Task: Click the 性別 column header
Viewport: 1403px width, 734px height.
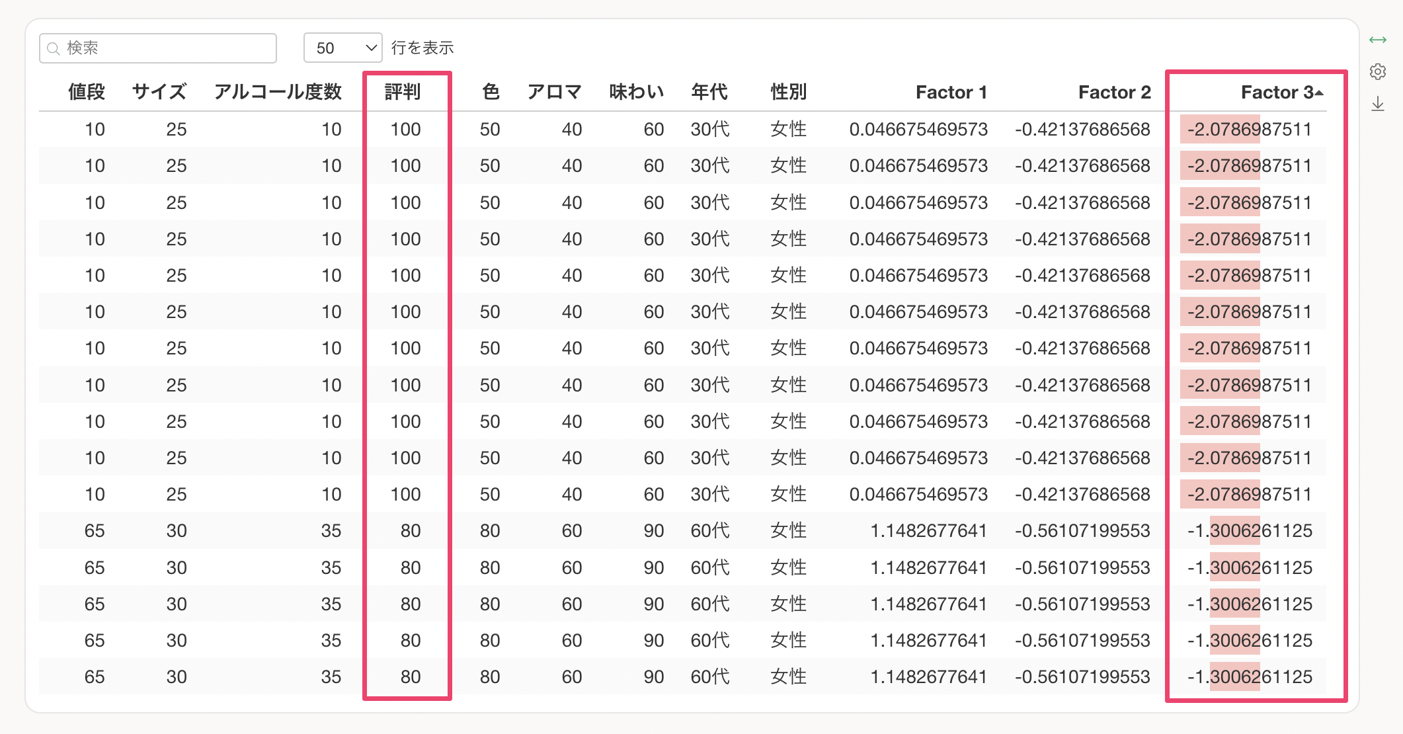Action: coord(789,92)
